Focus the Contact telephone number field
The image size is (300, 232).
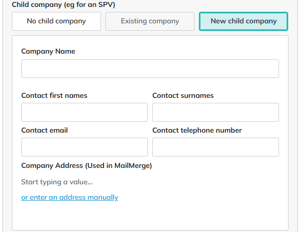pyautogui.click(x=215, y=147)
